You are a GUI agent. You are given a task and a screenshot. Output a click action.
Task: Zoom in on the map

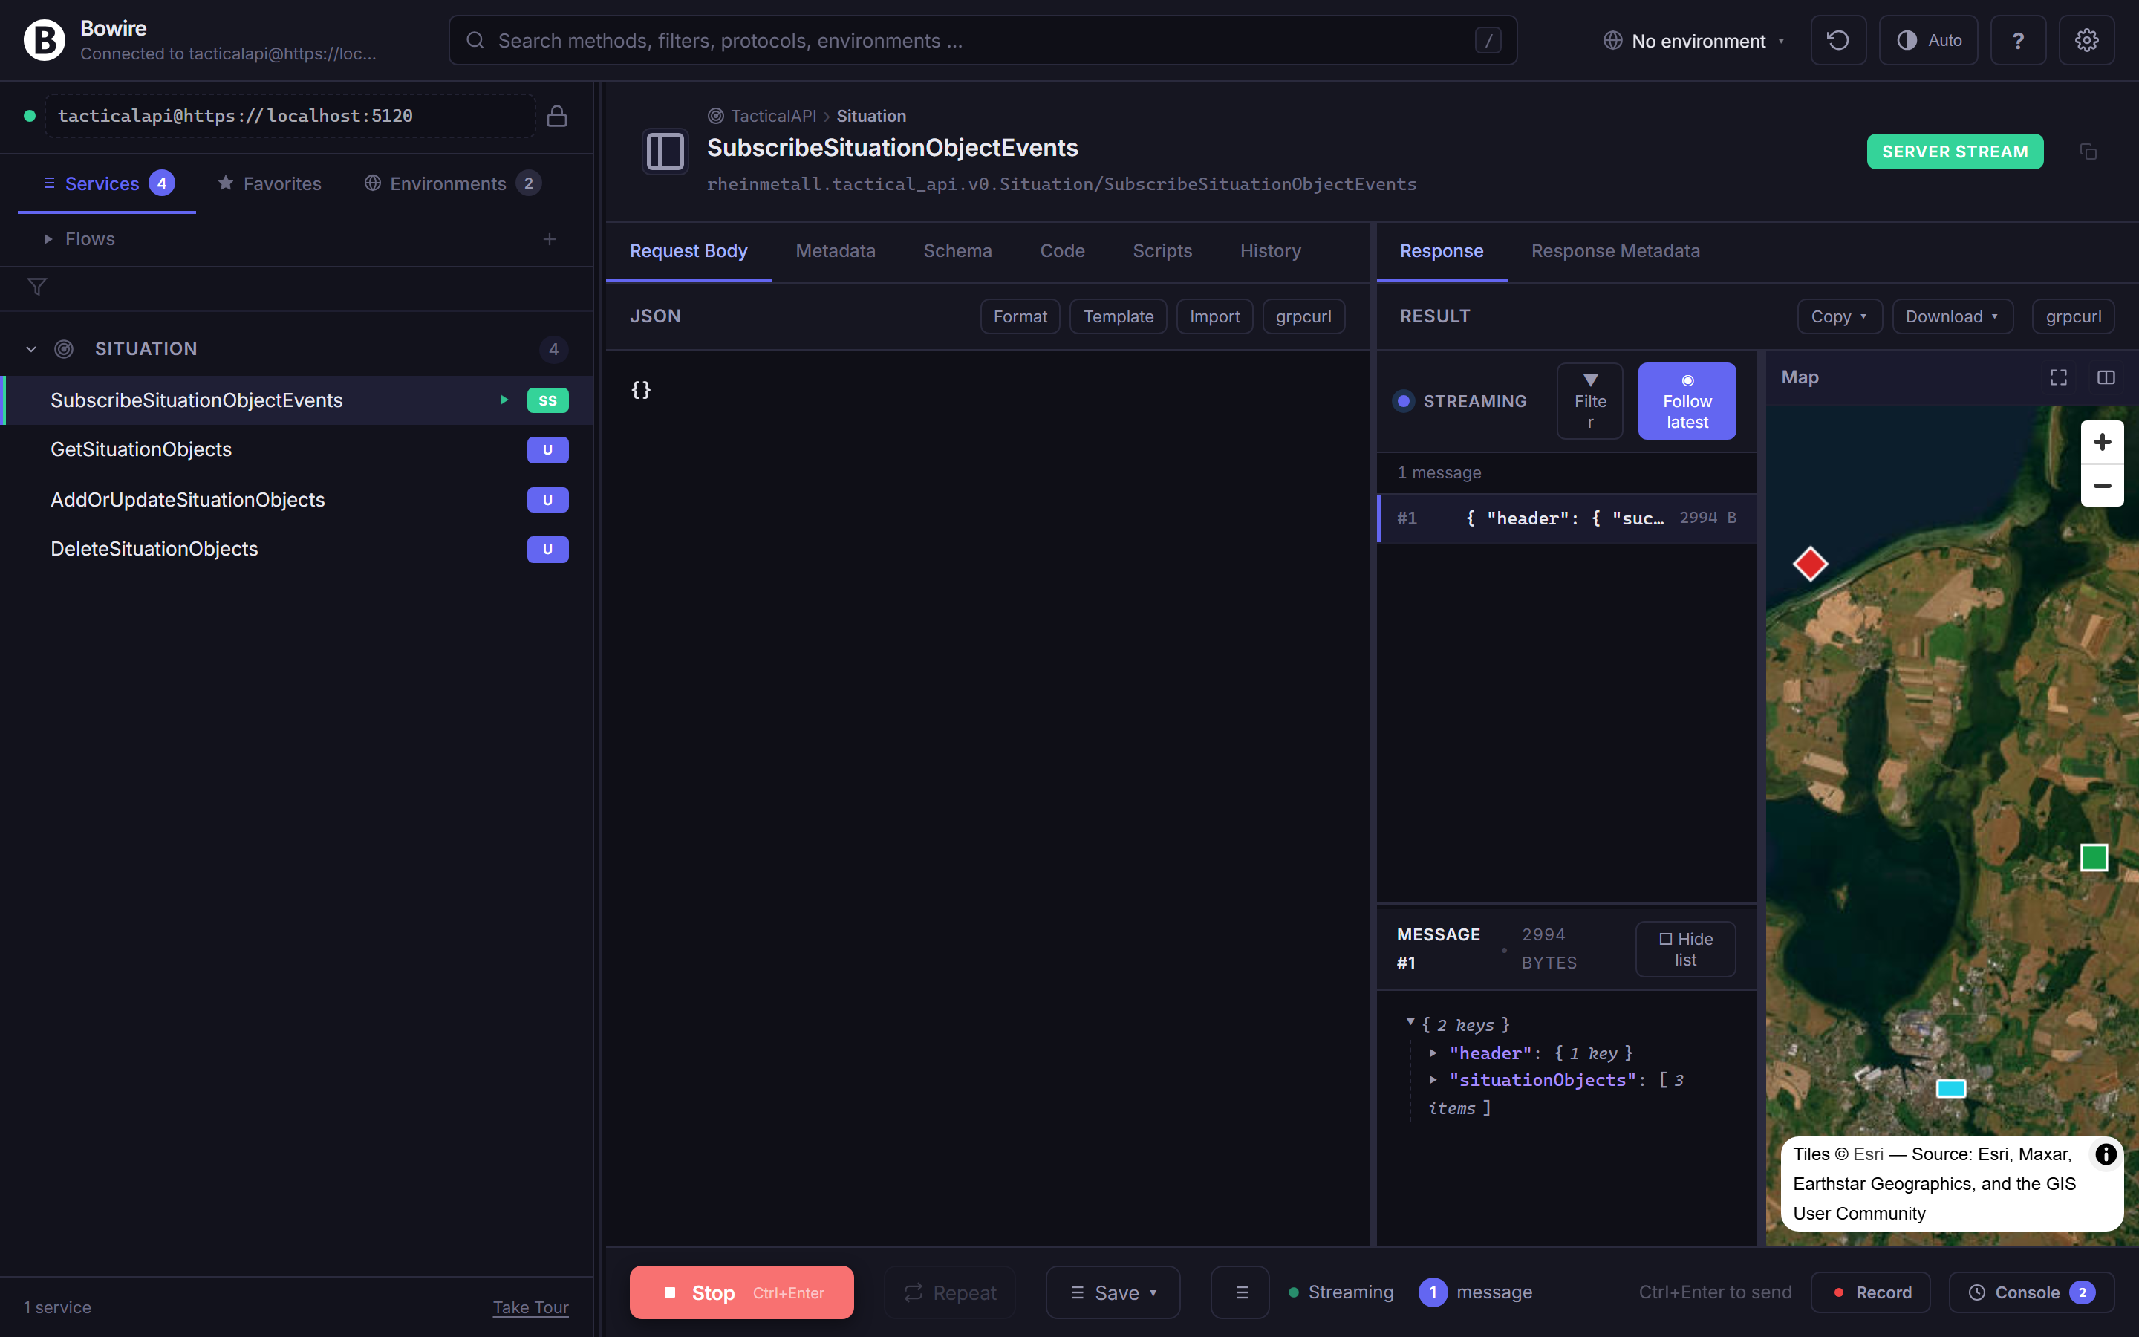(2102, 442)
